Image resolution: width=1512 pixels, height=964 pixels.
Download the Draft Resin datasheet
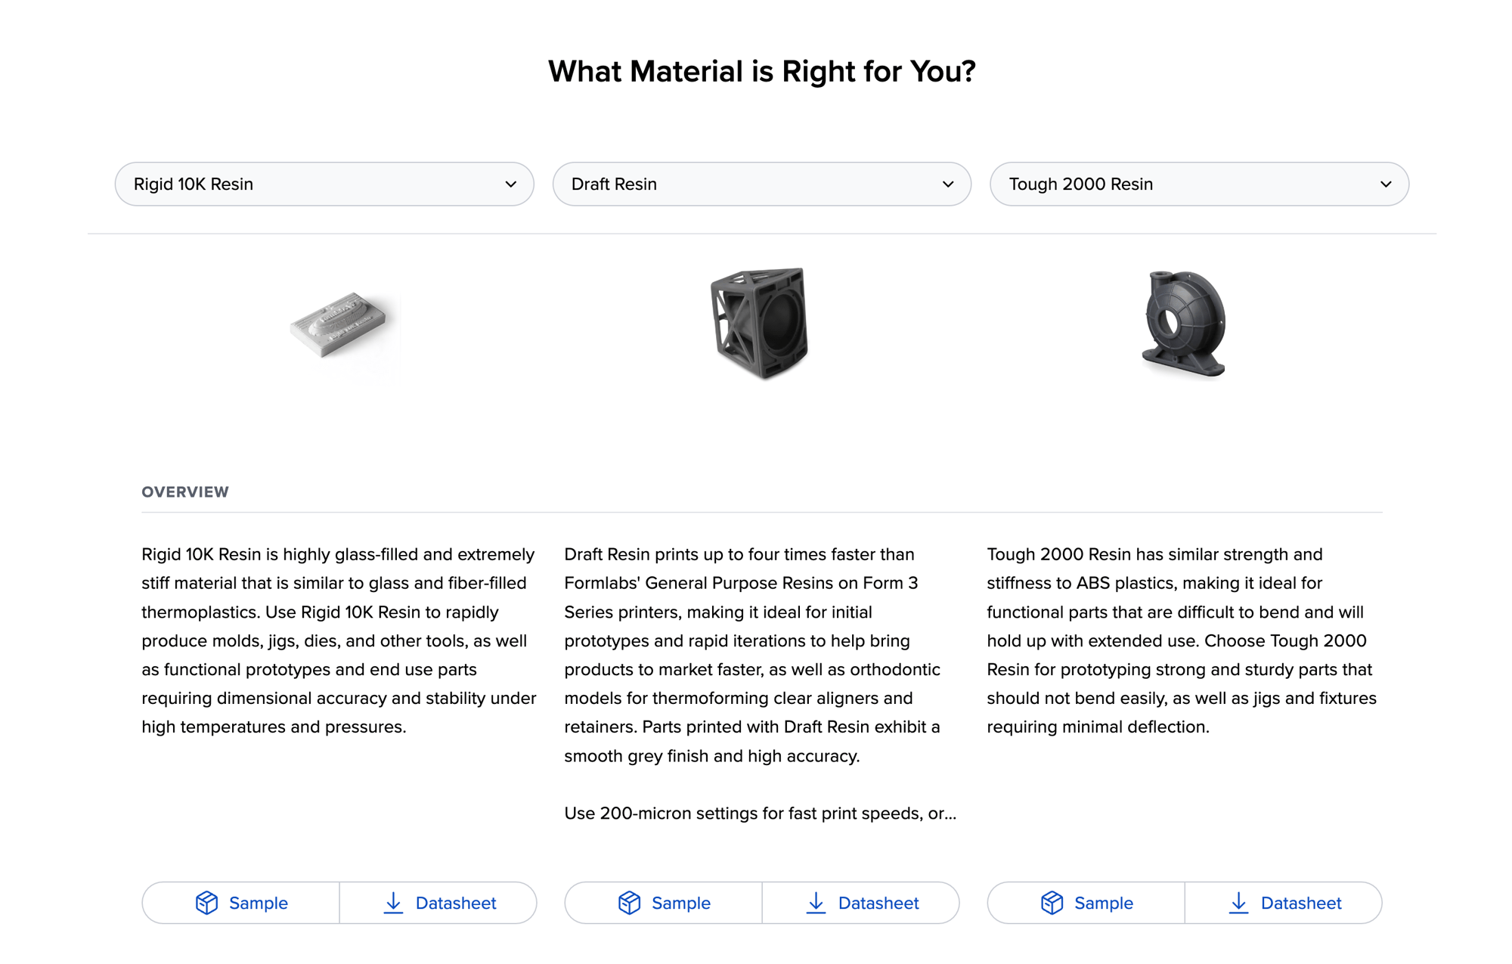[860, 903]
